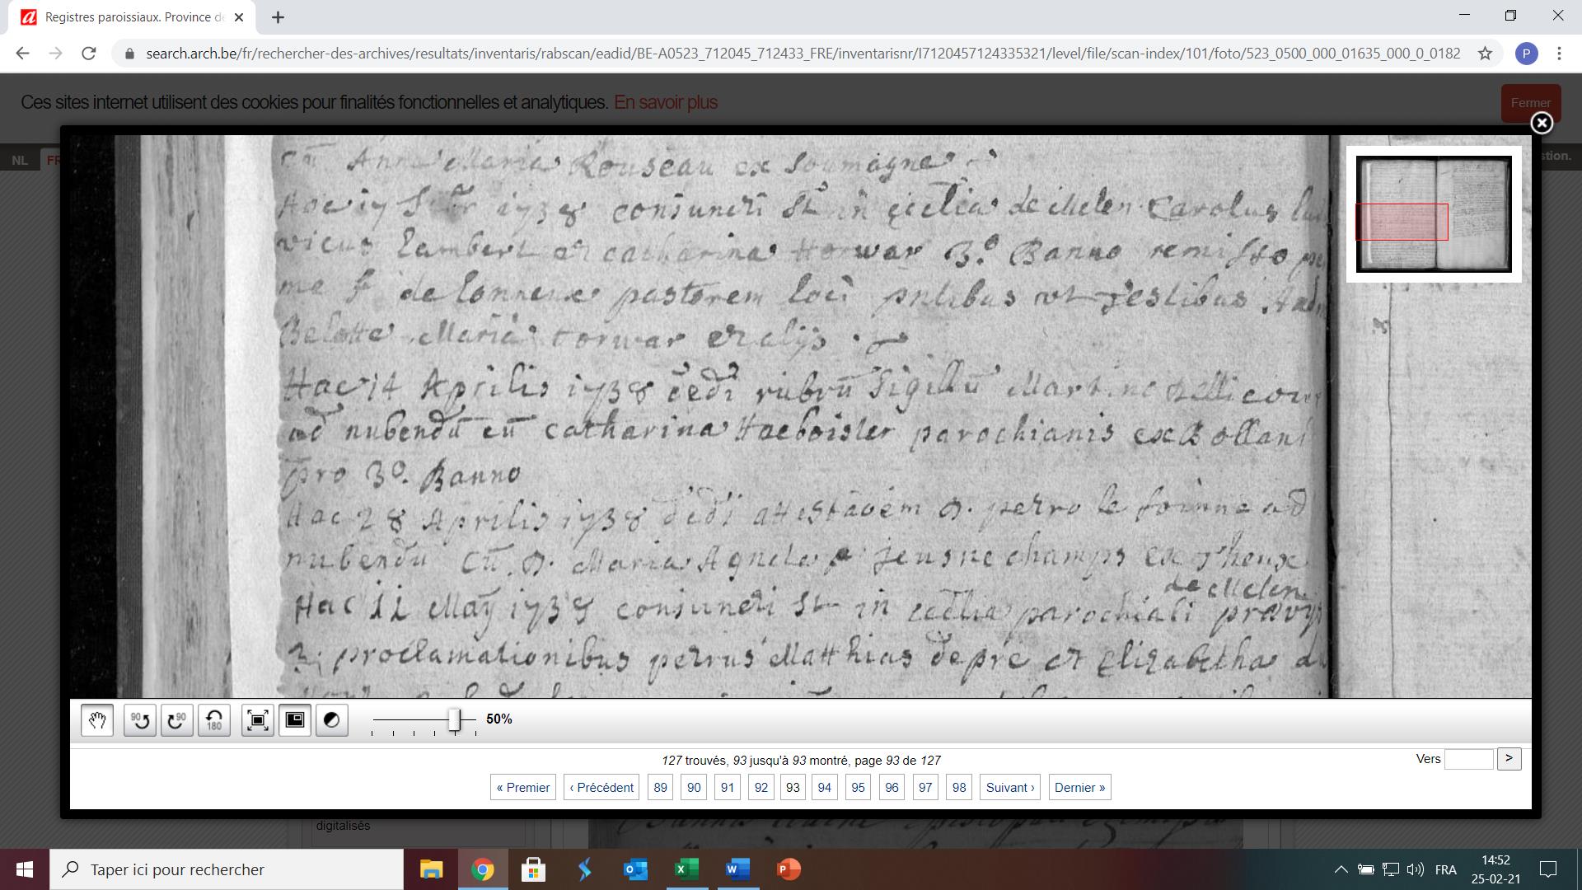Open Excel from the taskbar
Image resolution: width=1582 pixels, height=890 pixels.
point(686,869)
